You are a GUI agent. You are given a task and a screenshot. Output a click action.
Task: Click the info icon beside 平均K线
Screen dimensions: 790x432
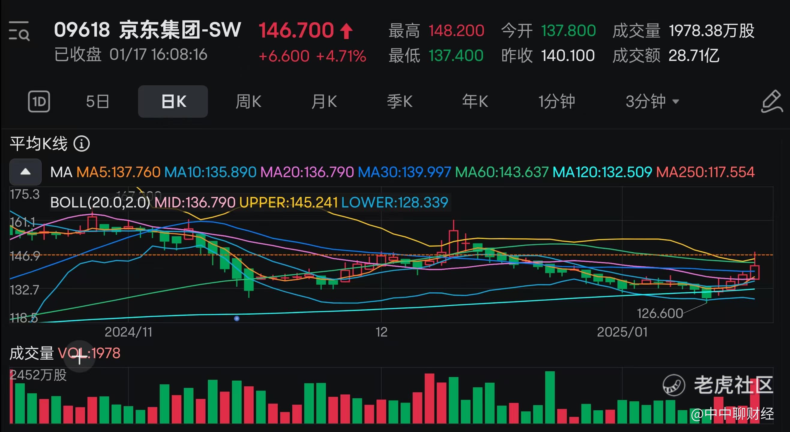[82, 143]
